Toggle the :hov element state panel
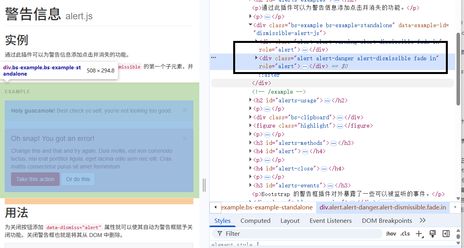 tap(391, 233)
